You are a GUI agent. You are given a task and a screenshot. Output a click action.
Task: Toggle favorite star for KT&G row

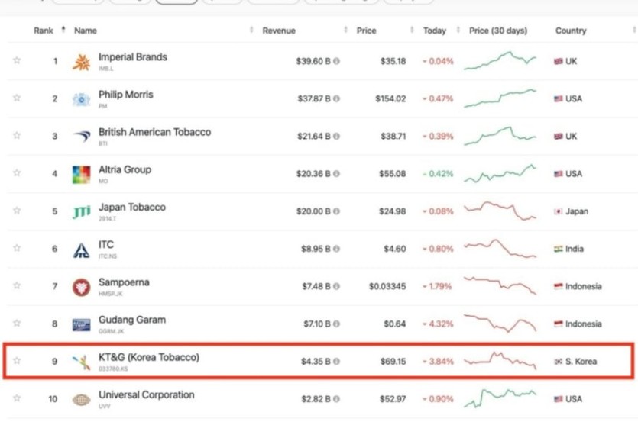17,361
